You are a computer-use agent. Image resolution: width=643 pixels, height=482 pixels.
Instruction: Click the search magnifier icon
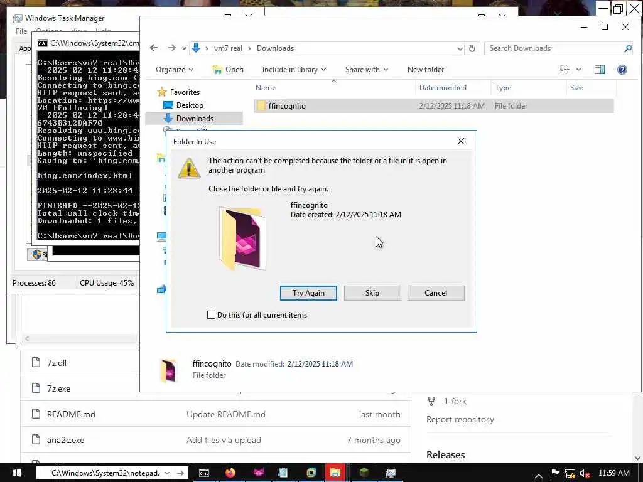click(628, 48)
